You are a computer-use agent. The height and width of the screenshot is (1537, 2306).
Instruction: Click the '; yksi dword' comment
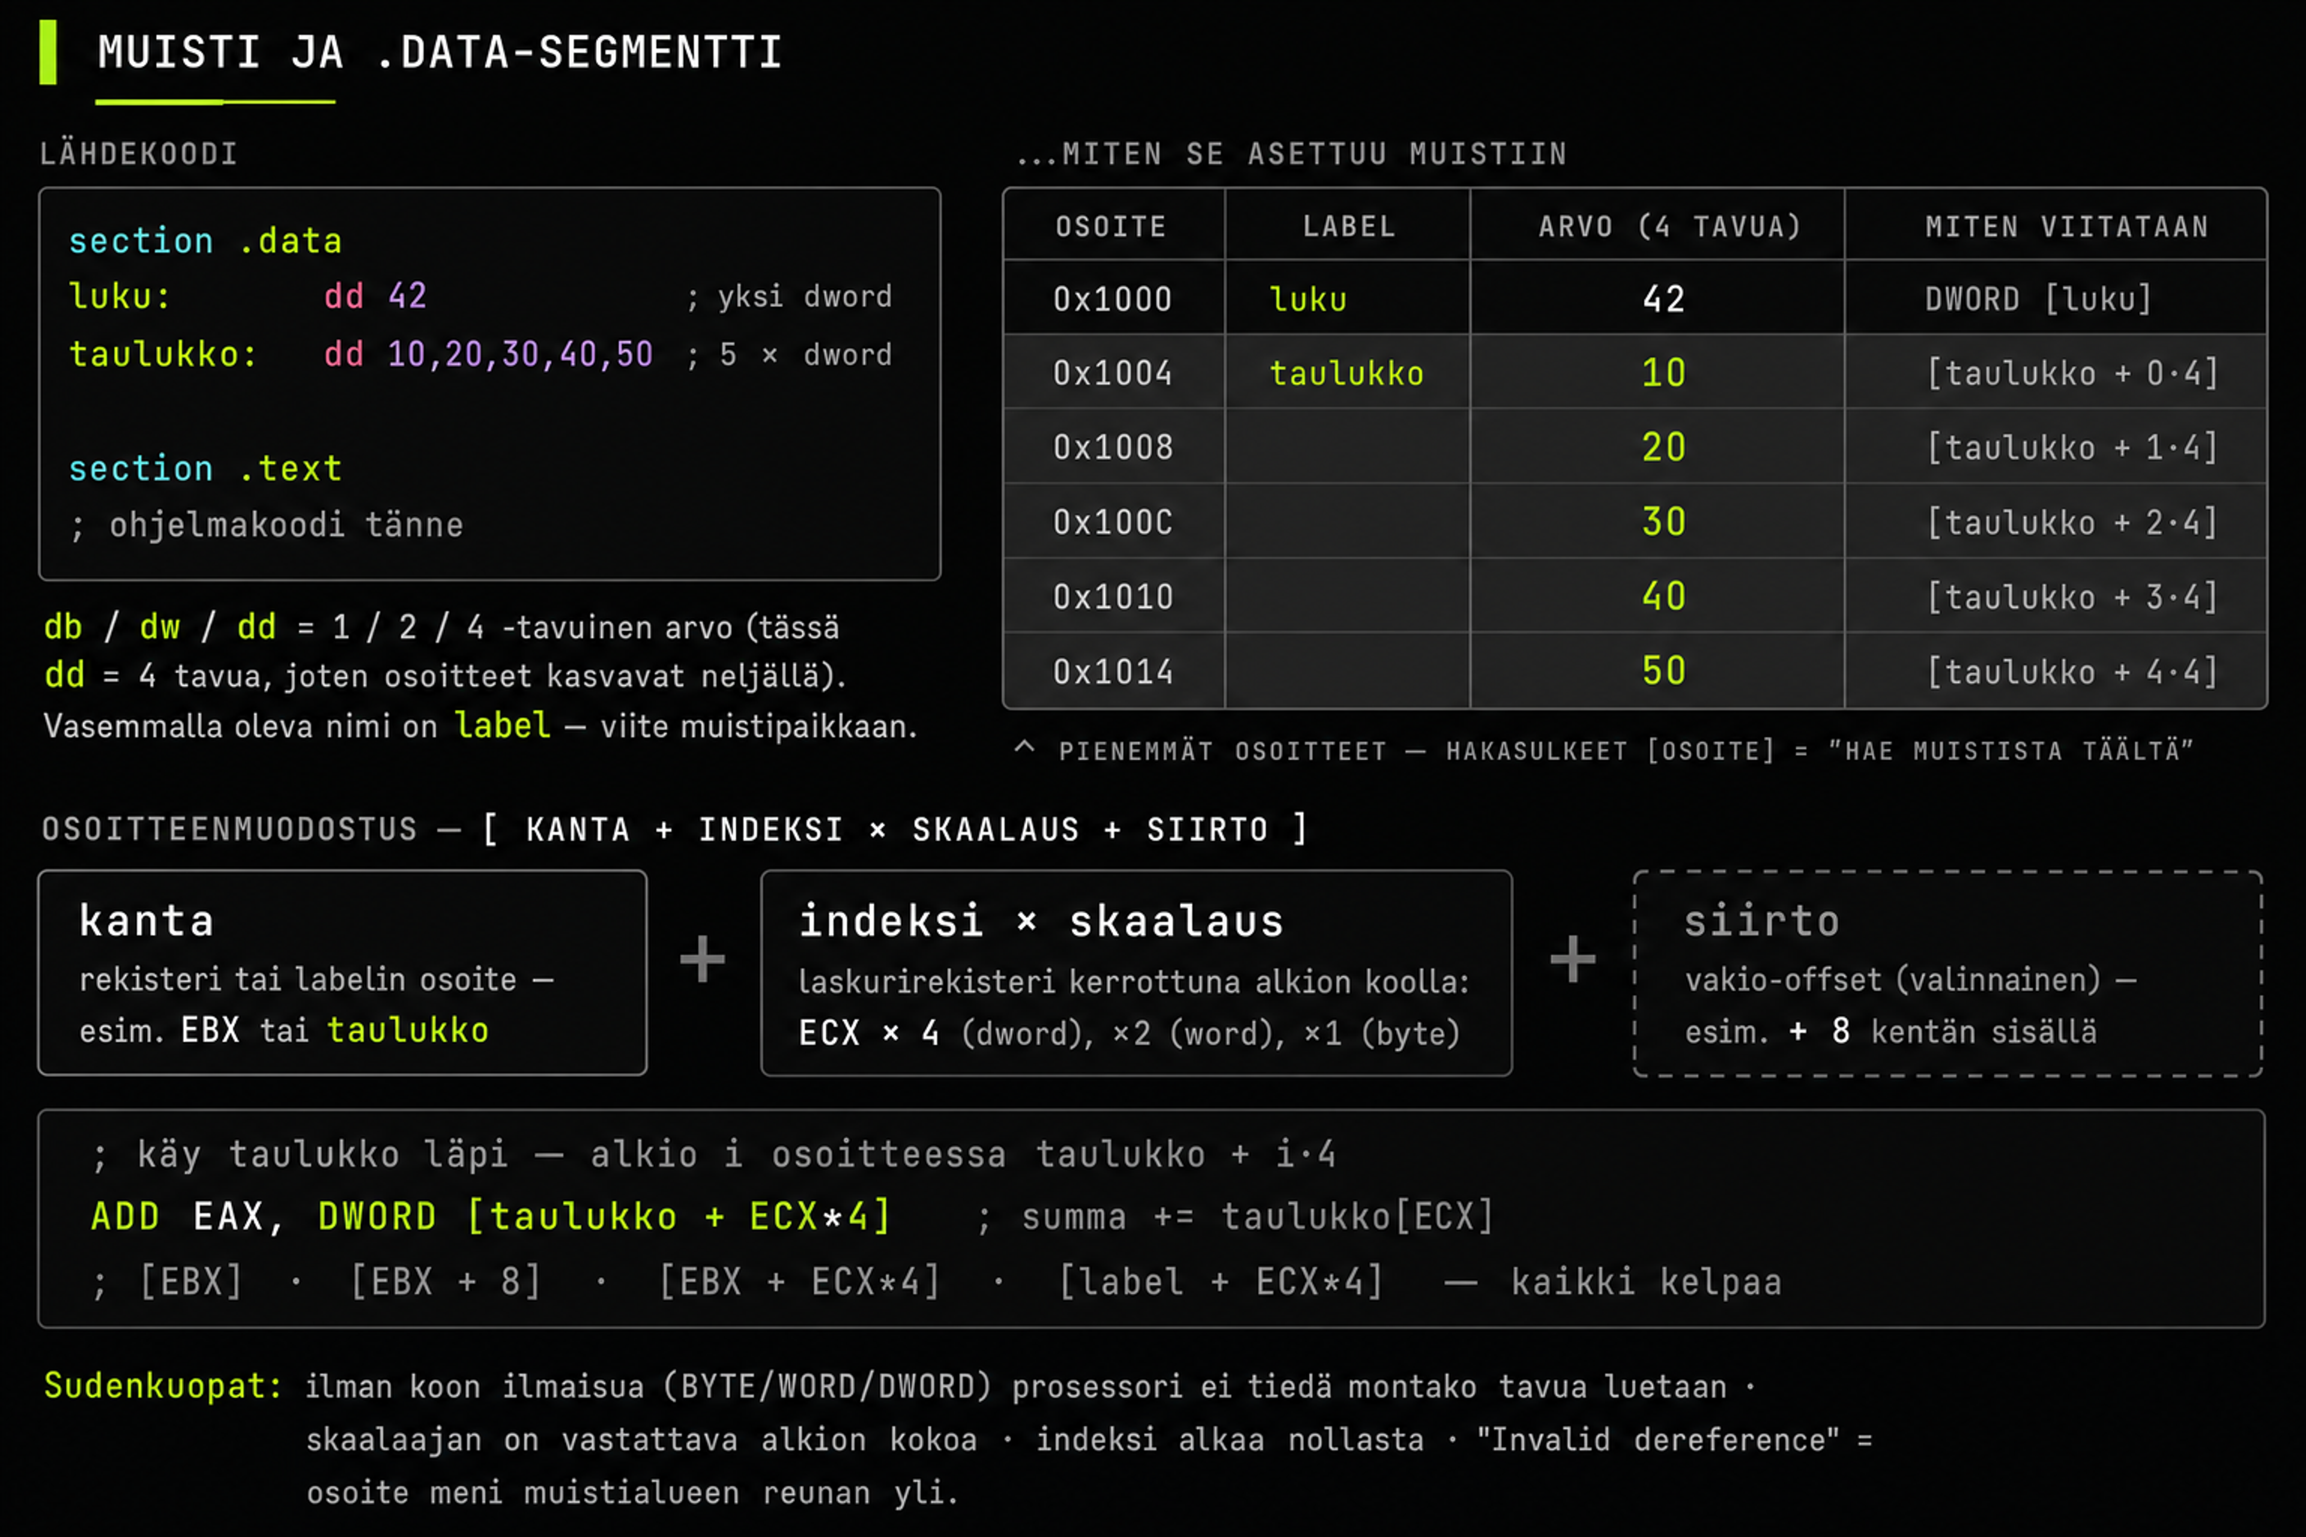(x=789, y=296)
